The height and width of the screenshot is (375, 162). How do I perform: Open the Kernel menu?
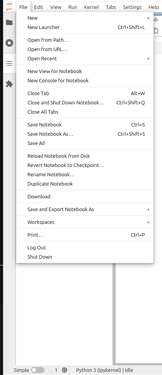point(91,7)
